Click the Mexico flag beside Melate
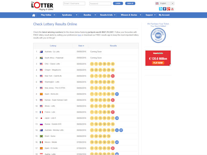 [41, 142]
